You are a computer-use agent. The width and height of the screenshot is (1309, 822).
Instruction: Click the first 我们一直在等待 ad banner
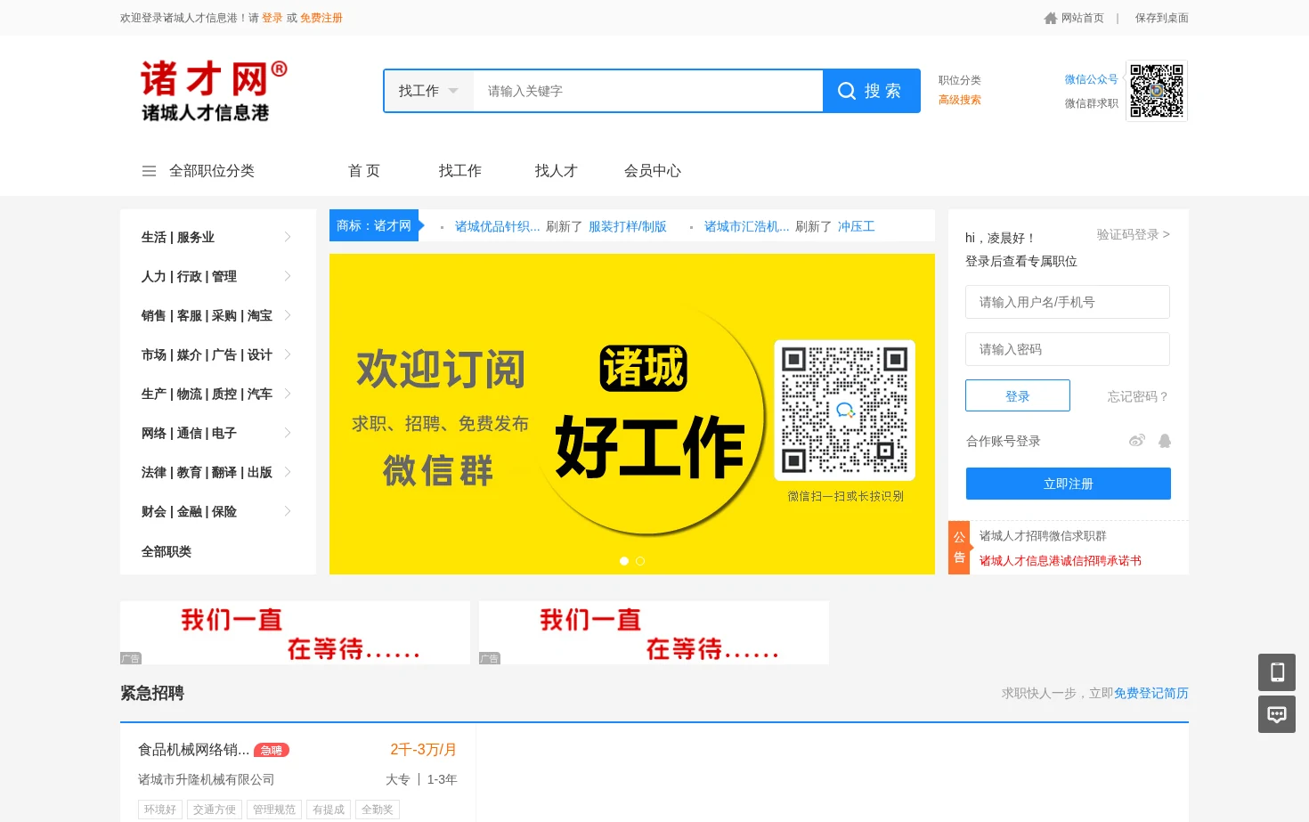[x=295, y=632]
